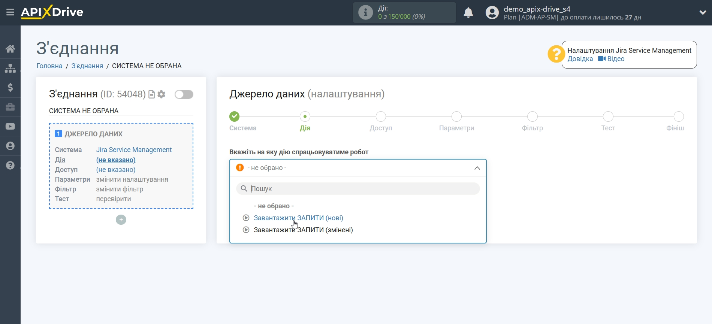The image size is (712, 324).
Task: Click the Система completed step marker
Action: tap(235, 116)
